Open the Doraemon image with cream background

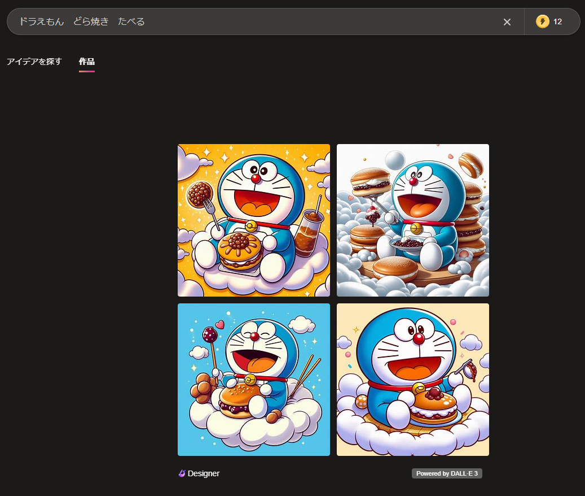point(412,380)
